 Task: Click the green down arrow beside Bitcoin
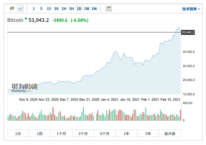[x=26, y=19]
